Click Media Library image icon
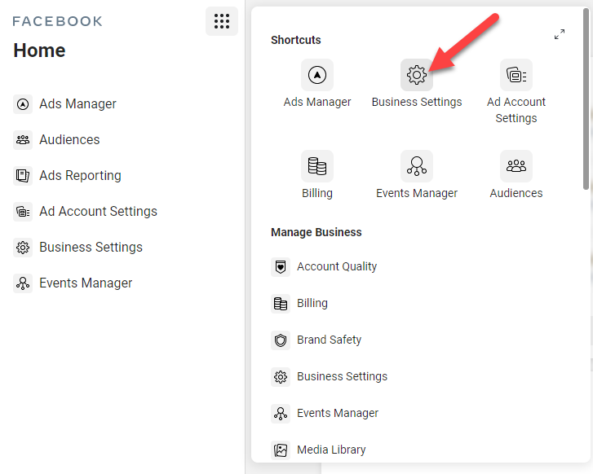Image resolution: width=593 pixels, height=474 pixels. [x=281, y=450]
